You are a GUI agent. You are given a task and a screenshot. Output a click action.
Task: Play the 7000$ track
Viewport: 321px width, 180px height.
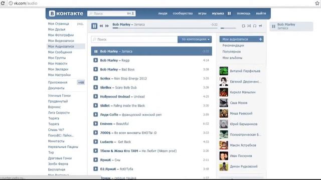pyautogui.click(x=95, y=132)
